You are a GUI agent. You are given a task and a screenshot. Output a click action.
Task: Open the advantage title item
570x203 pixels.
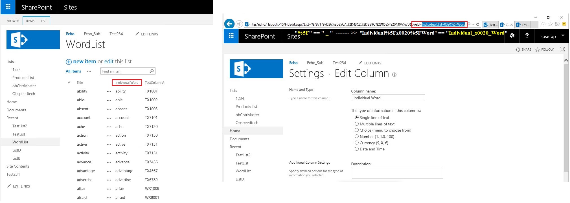[x=86, y=171]
